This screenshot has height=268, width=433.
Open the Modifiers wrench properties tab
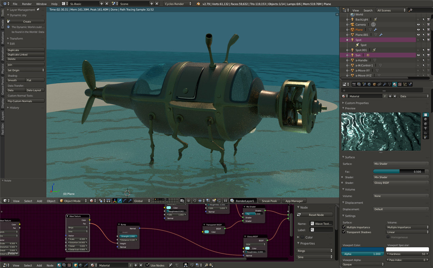pyautogui.click(x=385, y=84)
